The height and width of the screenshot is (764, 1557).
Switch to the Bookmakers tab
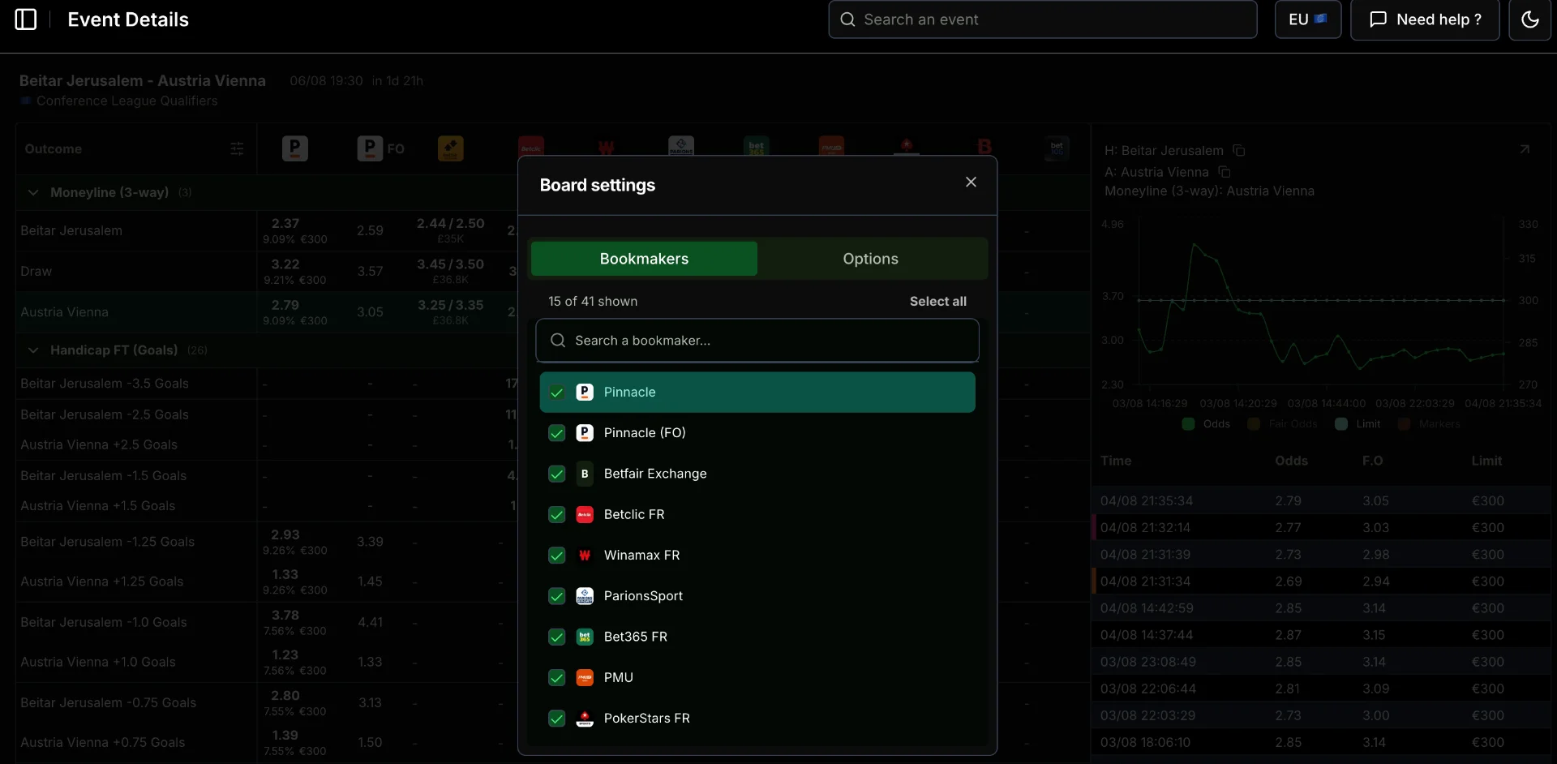[644, 259]
